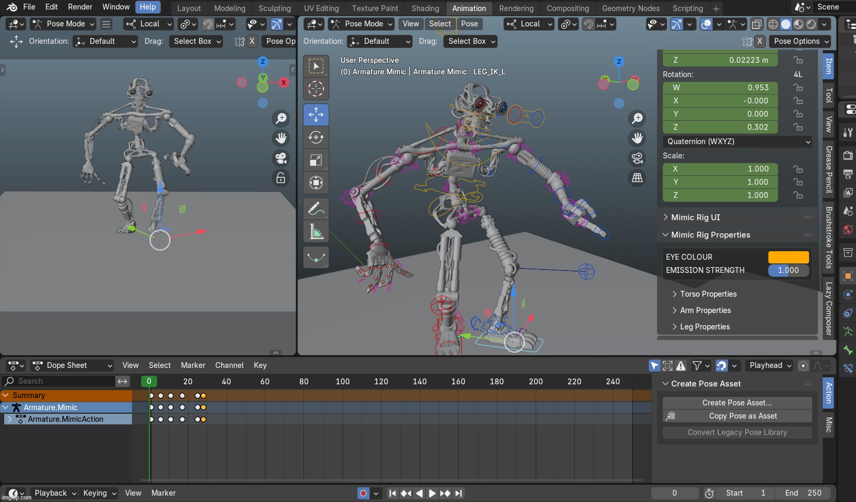Toggle camera view in the right viewport
This screenshot has height=502, width=856.
point(637,158)
